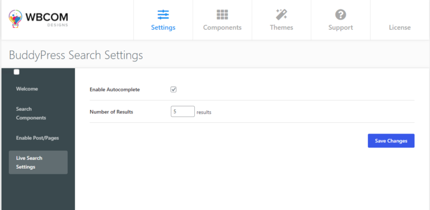Image resolution: width=430 pixels, height=210 pixels.
Task: Open the Welcome sidebar item
Action: pyautogui.click(x=27, y=89)
